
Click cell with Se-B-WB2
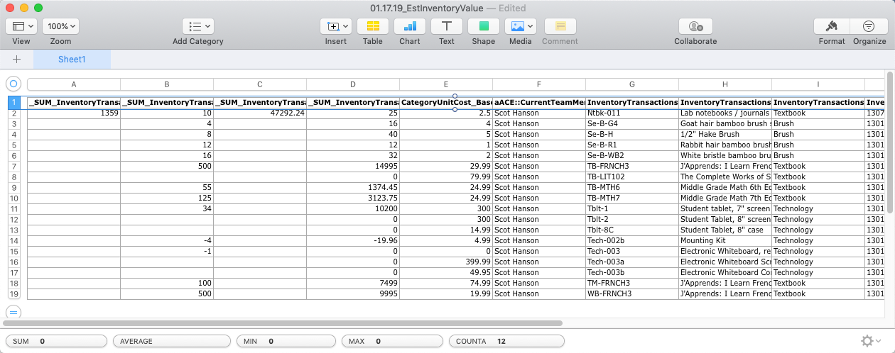(x=632, y=155)
